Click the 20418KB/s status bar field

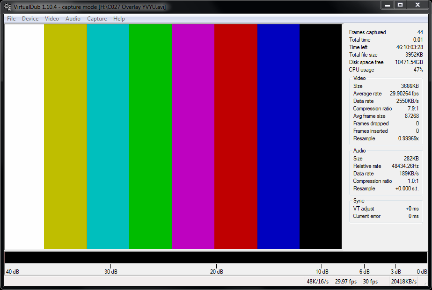click(403, 282)
